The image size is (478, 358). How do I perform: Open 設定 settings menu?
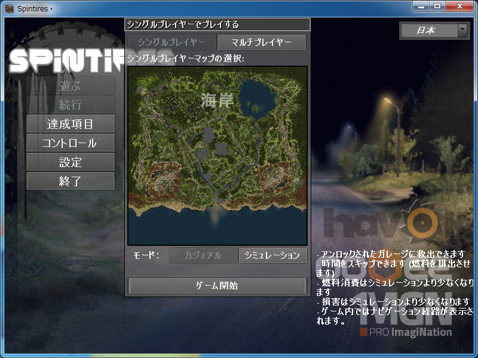pos(71,162)
